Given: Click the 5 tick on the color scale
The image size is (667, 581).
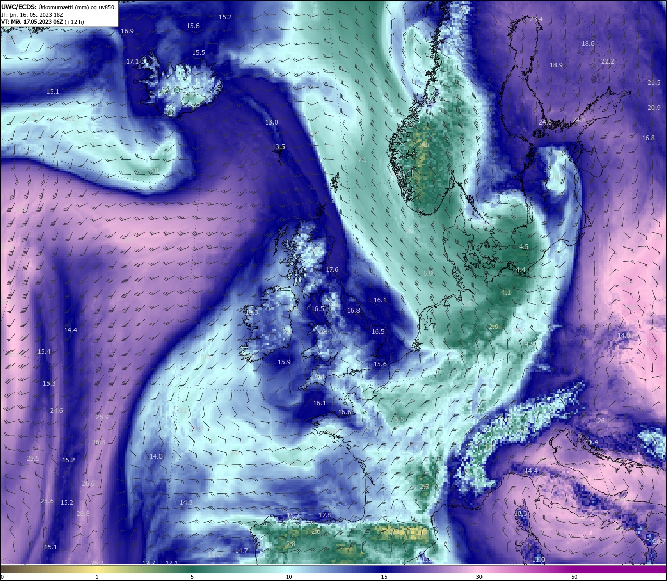Looking at the screenshot, I should 192,577.
